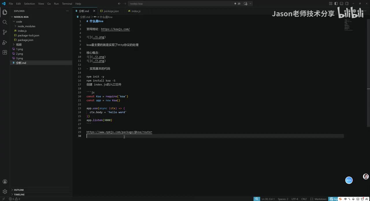
Task: Follow the npmjs @koa/router link
Action: pos(119,132)
